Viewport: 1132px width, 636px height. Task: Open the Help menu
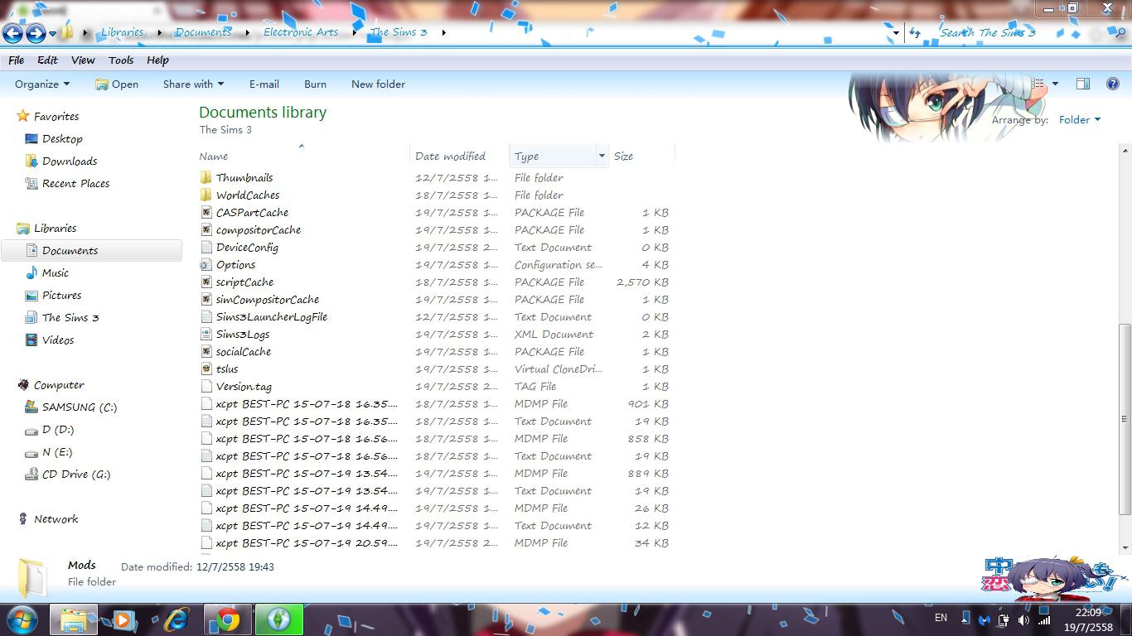[157, 60]
